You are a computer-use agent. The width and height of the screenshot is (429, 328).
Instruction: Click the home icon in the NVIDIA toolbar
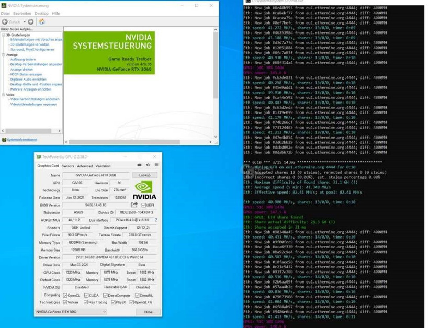click(42, 21)
